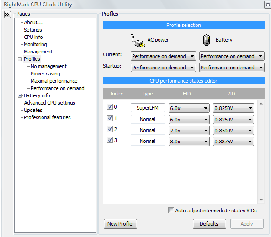Open FID dropdown for index 1

189,120
